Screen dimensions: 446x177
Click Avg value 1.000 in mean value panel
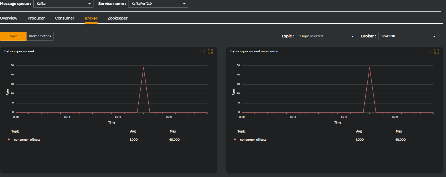[360, 140]
